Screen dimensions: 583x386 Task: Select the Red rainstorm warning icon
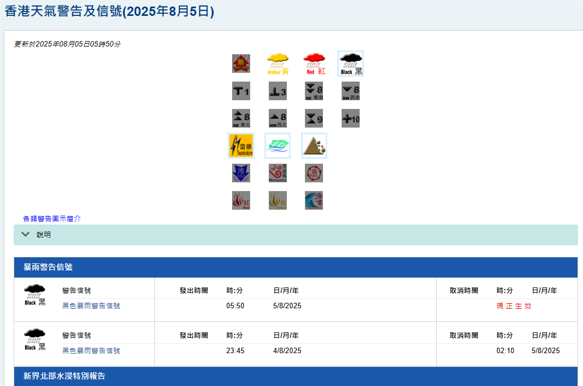tap(314, 64)
